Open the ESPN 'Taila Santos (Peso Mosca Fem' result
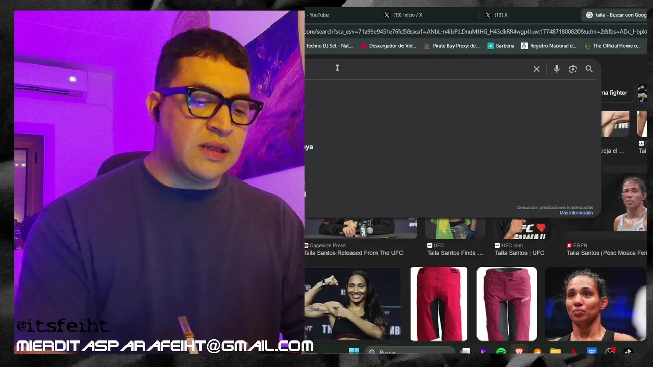Viewport: 653px width, 367px height. tap(607, 253)
